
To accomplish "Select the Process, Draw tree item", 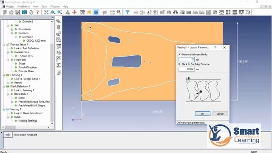I will tap(26, 71).
